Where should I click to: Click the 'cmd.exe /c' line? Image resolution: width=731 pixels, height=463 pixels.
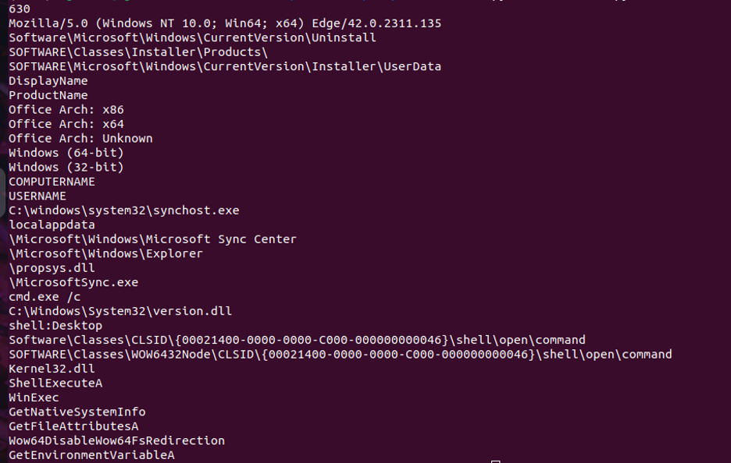pos(45,297)
